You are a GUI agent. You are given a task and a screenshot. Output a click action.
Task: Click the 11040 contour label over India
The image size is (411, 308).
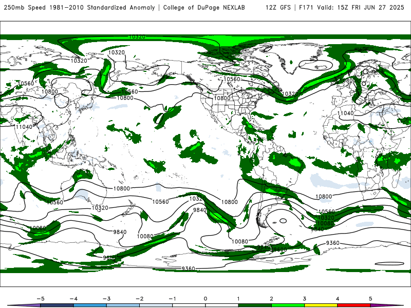click(24, 127)
